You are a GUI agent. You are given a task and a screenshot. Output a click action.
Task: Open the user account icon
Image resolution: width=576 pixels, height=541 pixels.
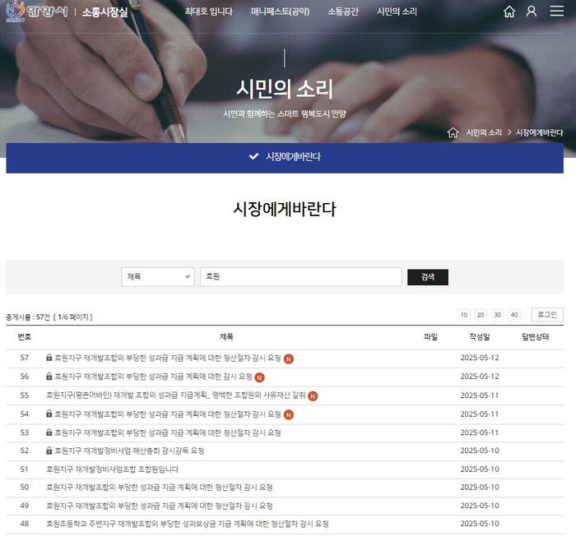532,12
